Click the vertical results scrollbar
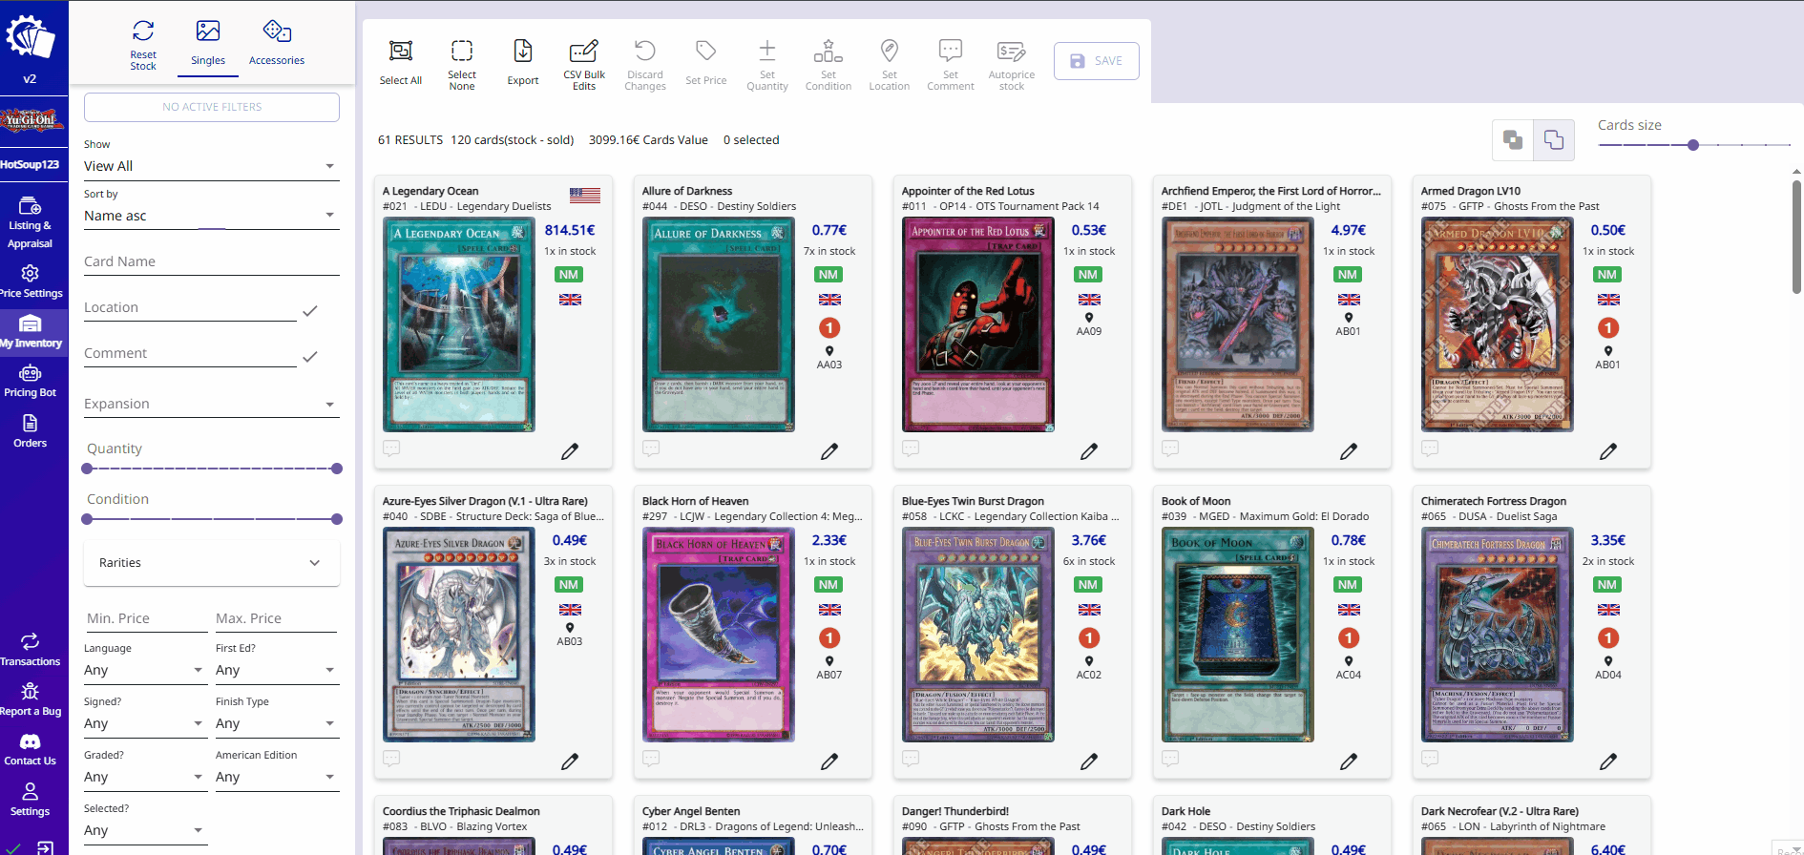Image resolution: width=1804 pixels, height=855 pixels. tap(1796, 239)
